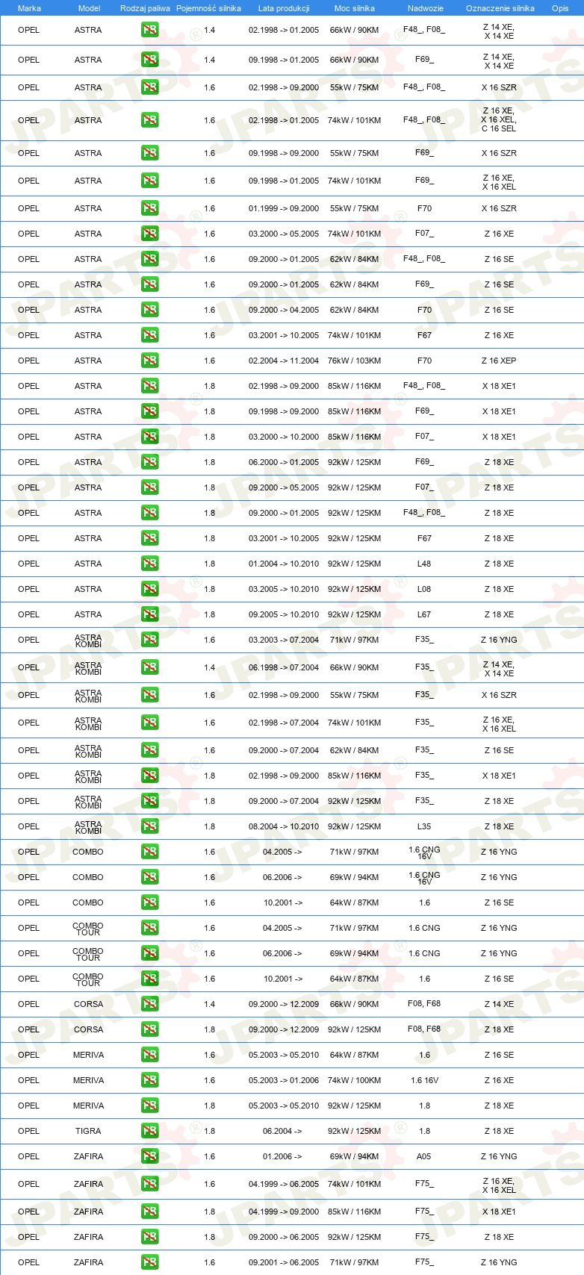Click the fuel icon in the ASTRA 01.1999 -> 09.2000 row
Viewport: 584px width, 1275px height.
(x=149, y=208)
